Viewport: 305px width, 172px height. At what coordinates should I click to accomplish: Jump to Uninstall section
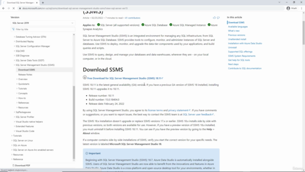(233, 48)
